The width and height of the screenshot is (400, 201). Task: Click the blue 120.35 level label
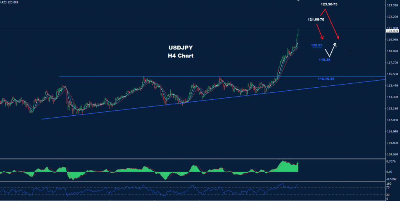pyautogui.click(x=316, y=45)
